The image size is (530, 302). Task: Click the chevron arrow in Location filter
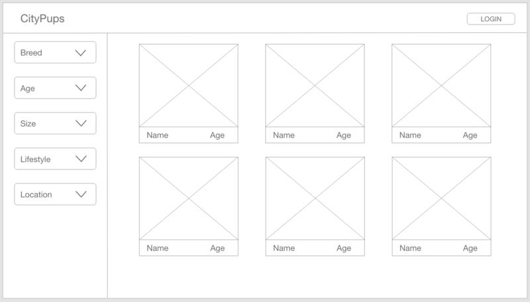tap(81, 194)
